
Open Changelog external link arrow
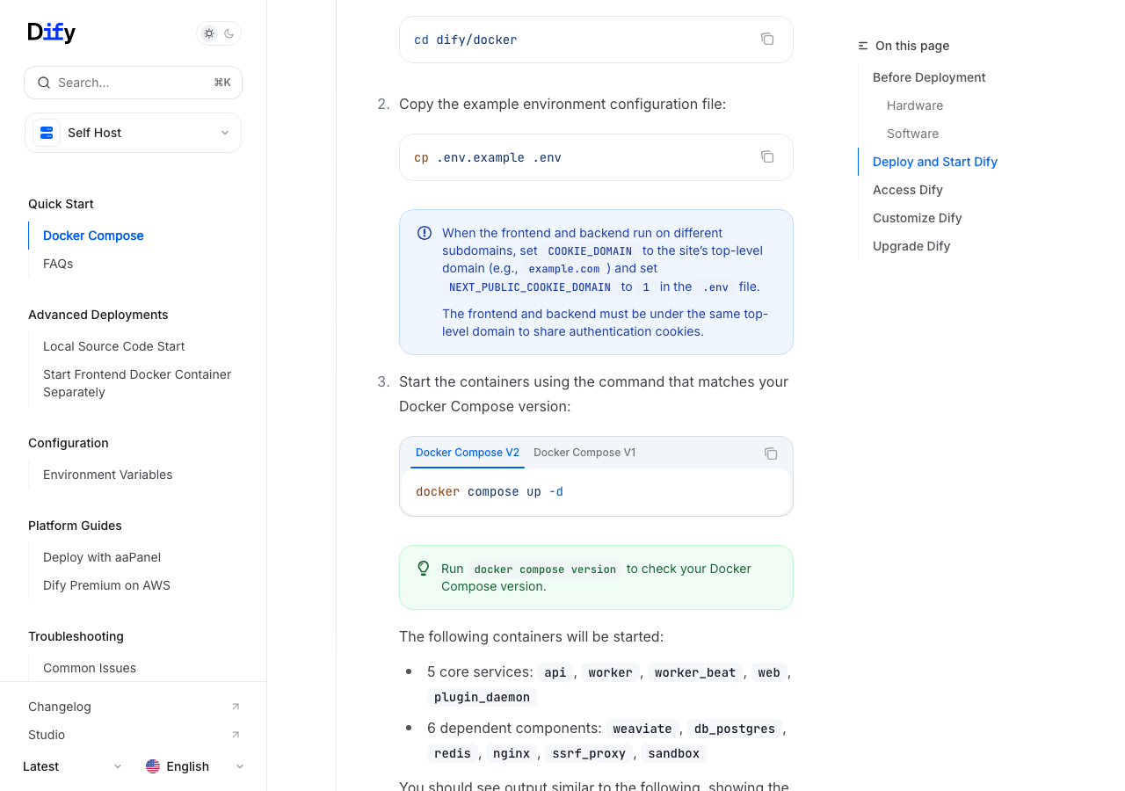[235, 707]
